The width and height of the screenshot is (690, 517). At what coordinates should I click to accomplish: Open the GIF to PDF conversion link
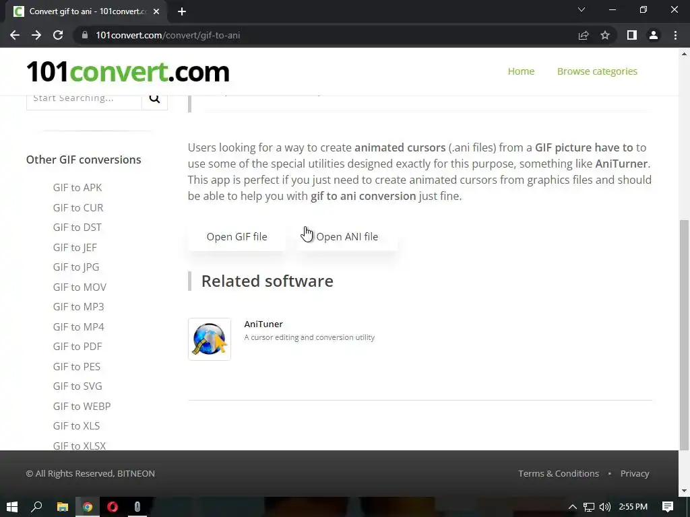coord(77,347)
